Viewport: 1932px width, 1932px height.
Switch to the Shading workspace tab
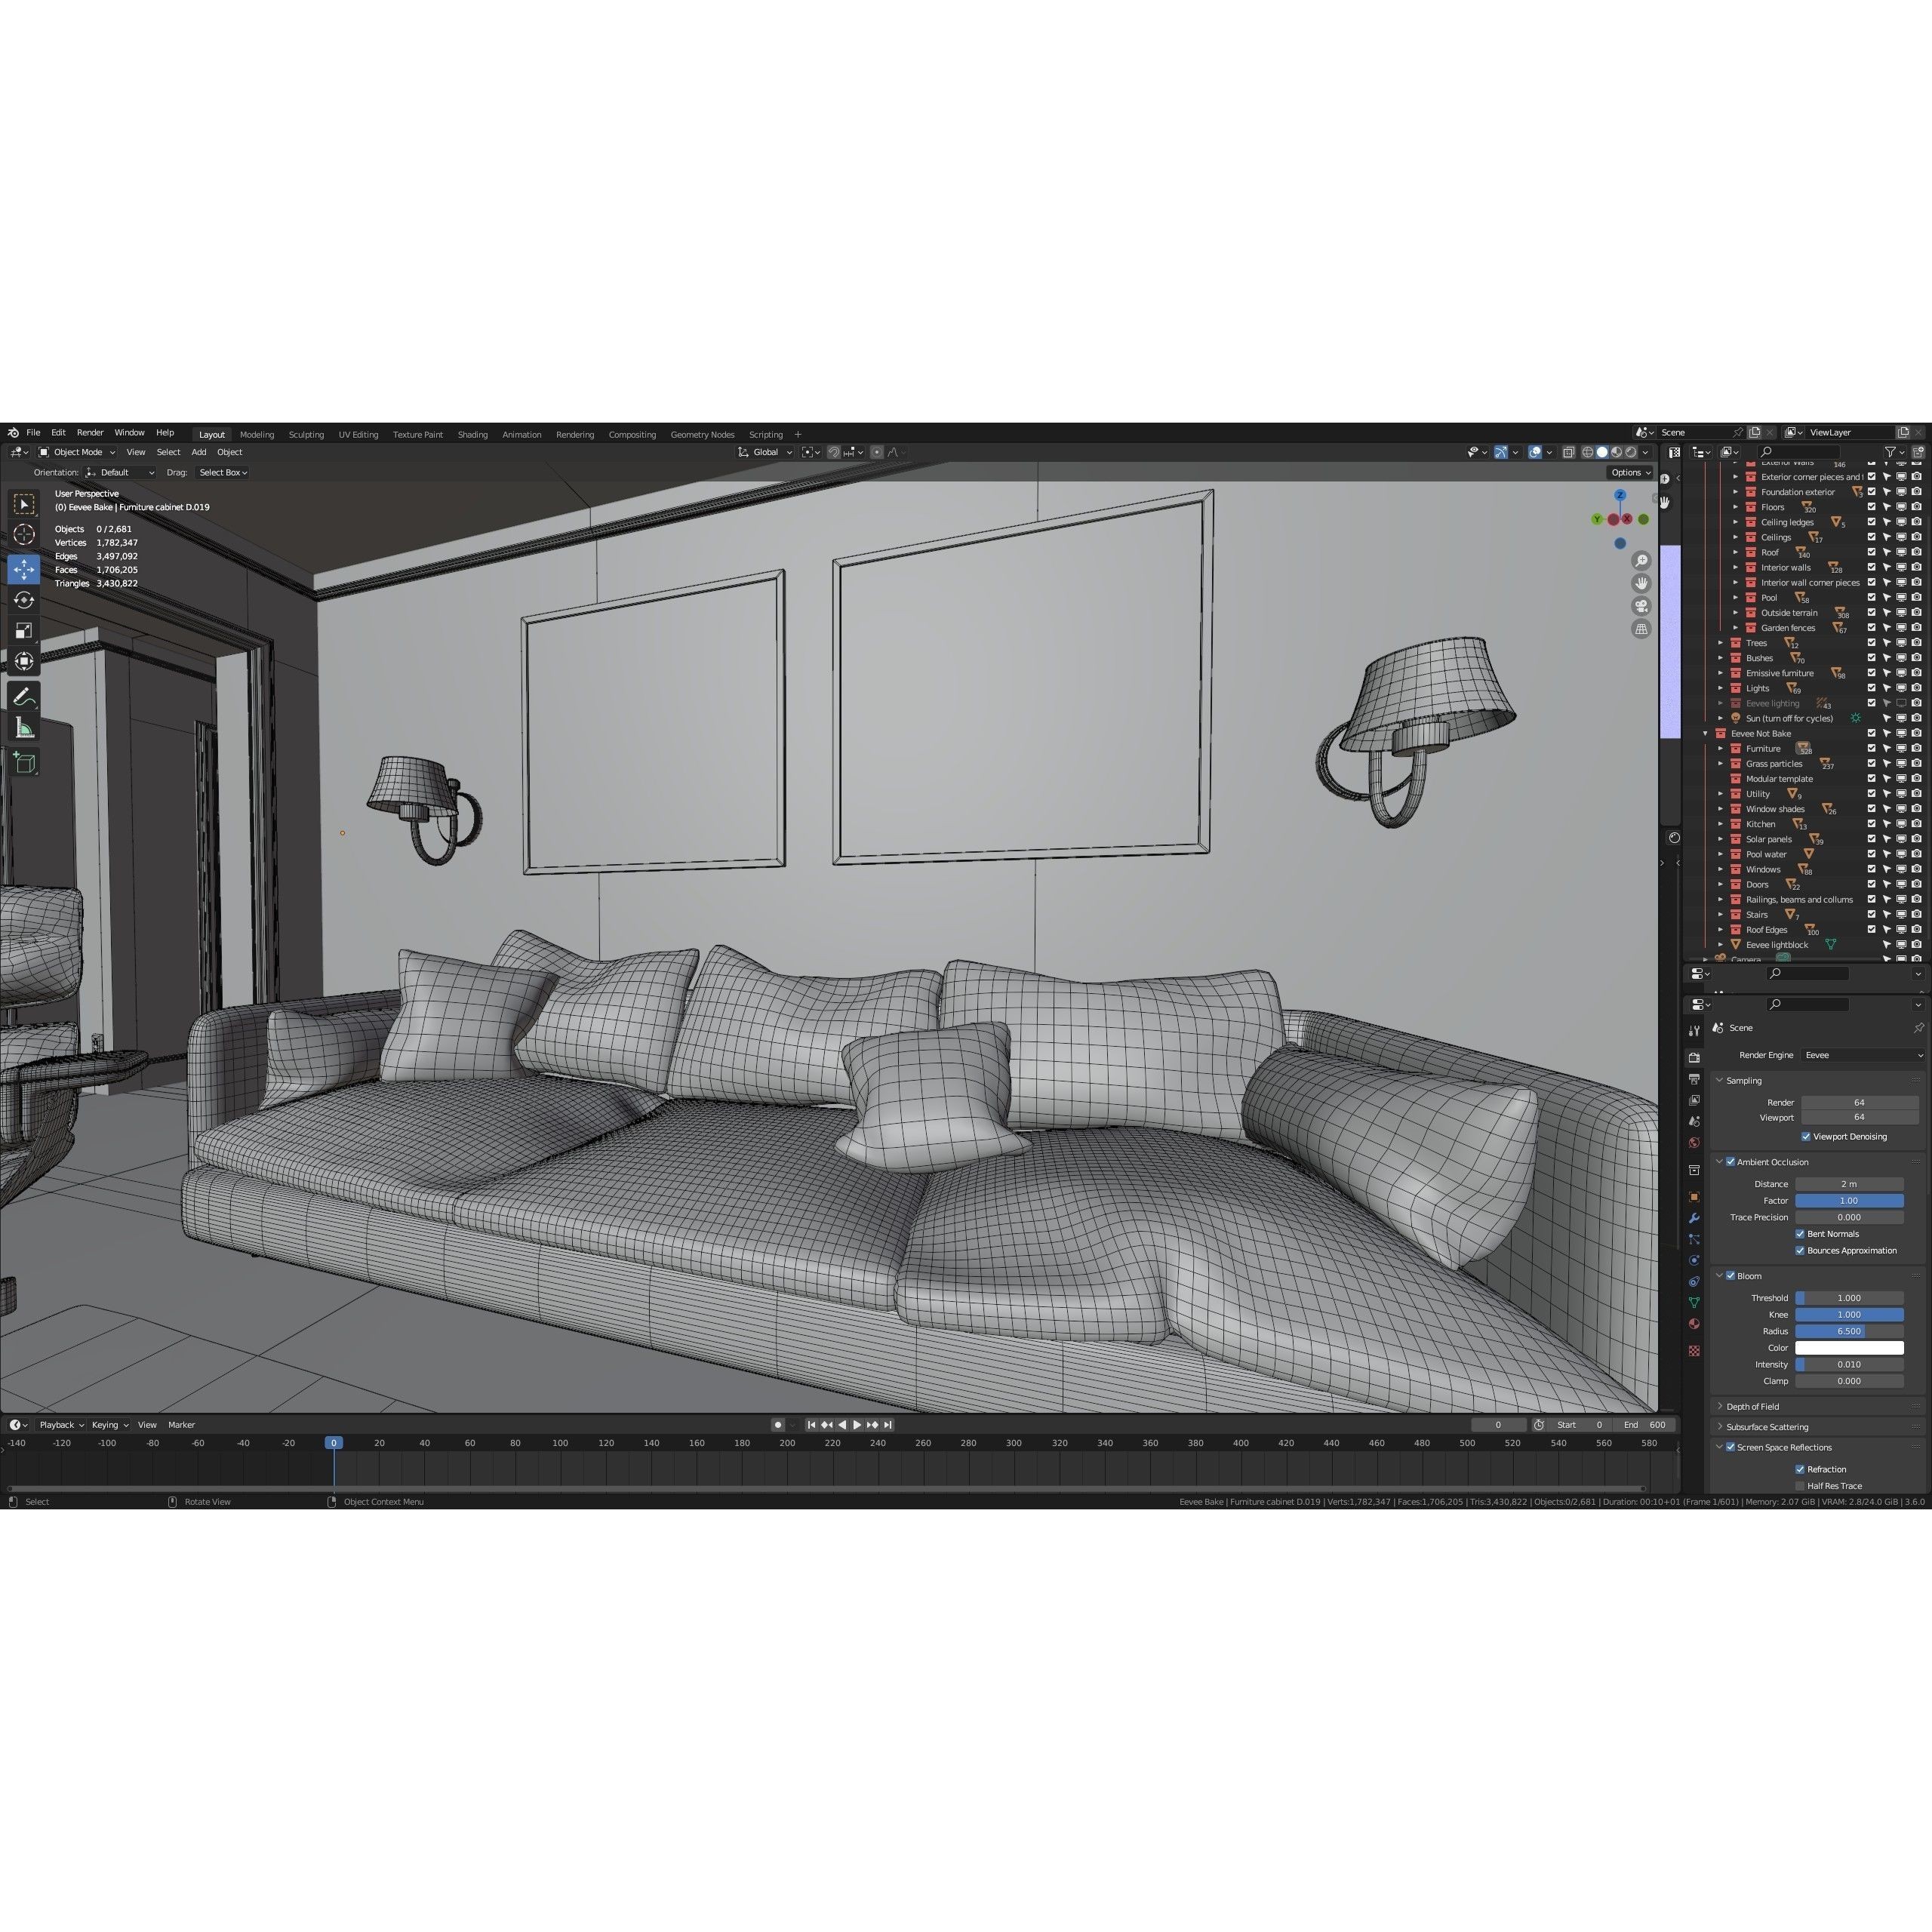(x=472, y=434)
